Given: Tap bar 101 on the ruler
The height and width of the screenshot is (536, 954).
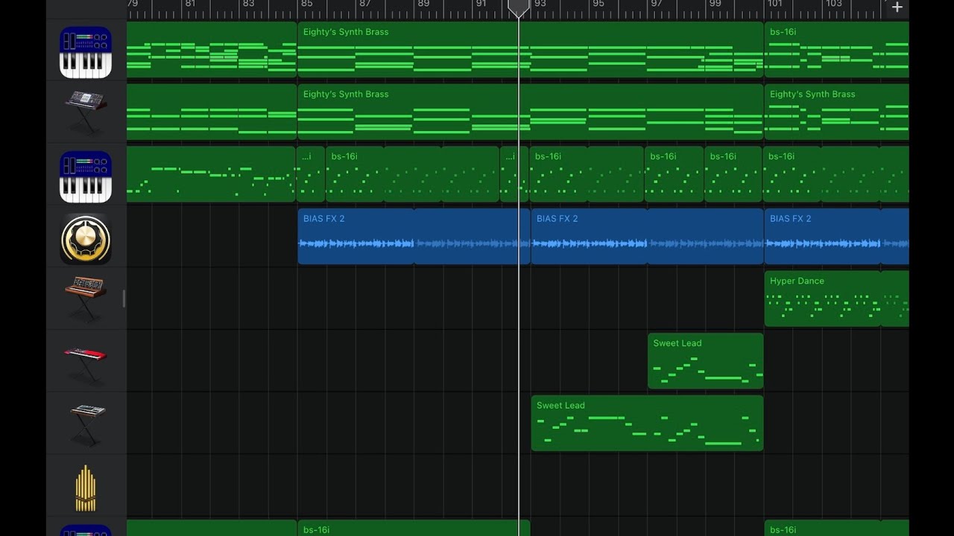Looking at the screenshot, I should [775, 4].
